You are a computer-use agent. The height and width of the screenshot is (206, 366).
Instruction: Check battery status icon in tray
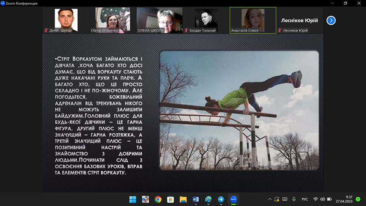[329, 199]
